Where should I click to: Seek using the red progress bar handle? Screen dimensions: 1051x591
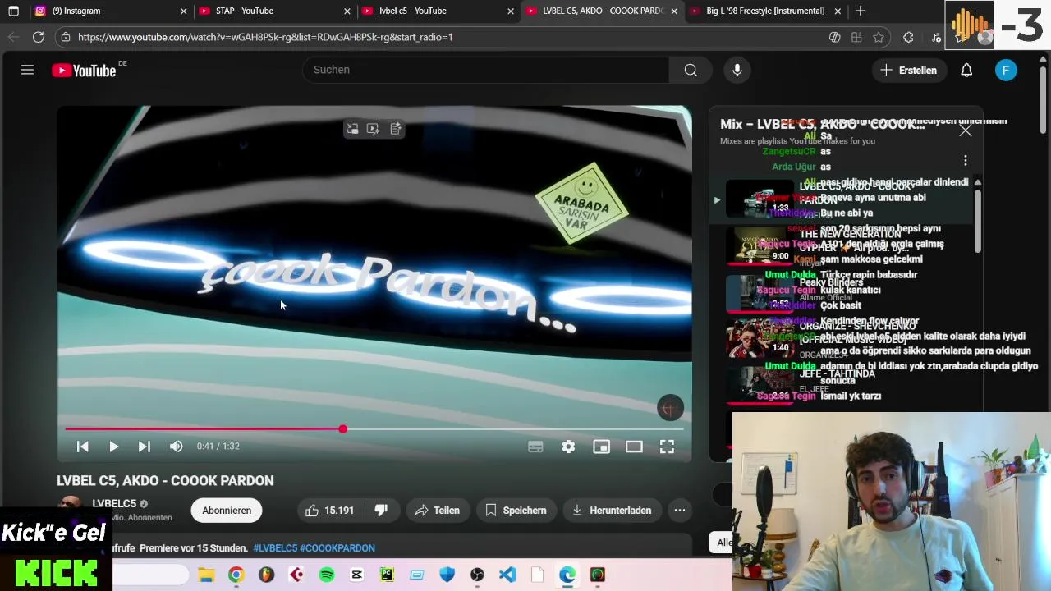click(342, 429)
